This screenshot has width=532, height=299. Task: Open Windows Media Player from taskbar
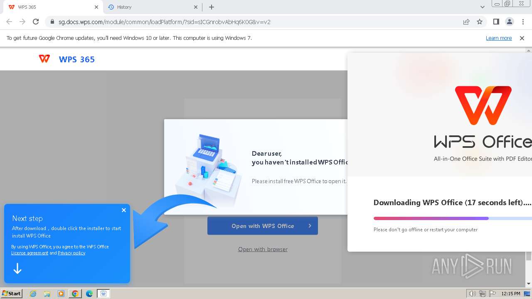[61, 294]
